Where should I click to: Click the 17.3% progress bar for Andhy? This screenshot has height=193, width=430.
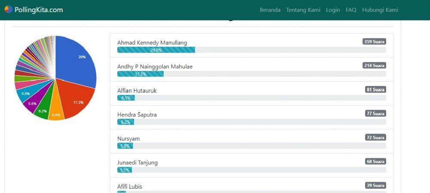(141, 74)
